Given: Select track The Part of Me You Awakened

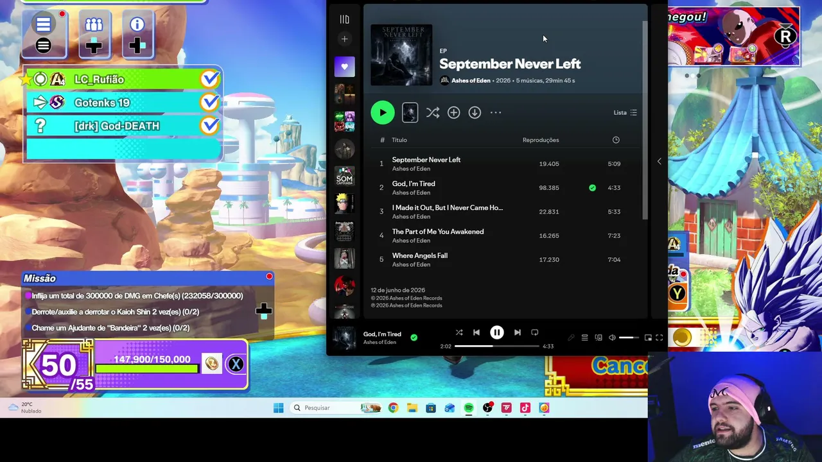Looking at the screenshot, I should [506, 235].
